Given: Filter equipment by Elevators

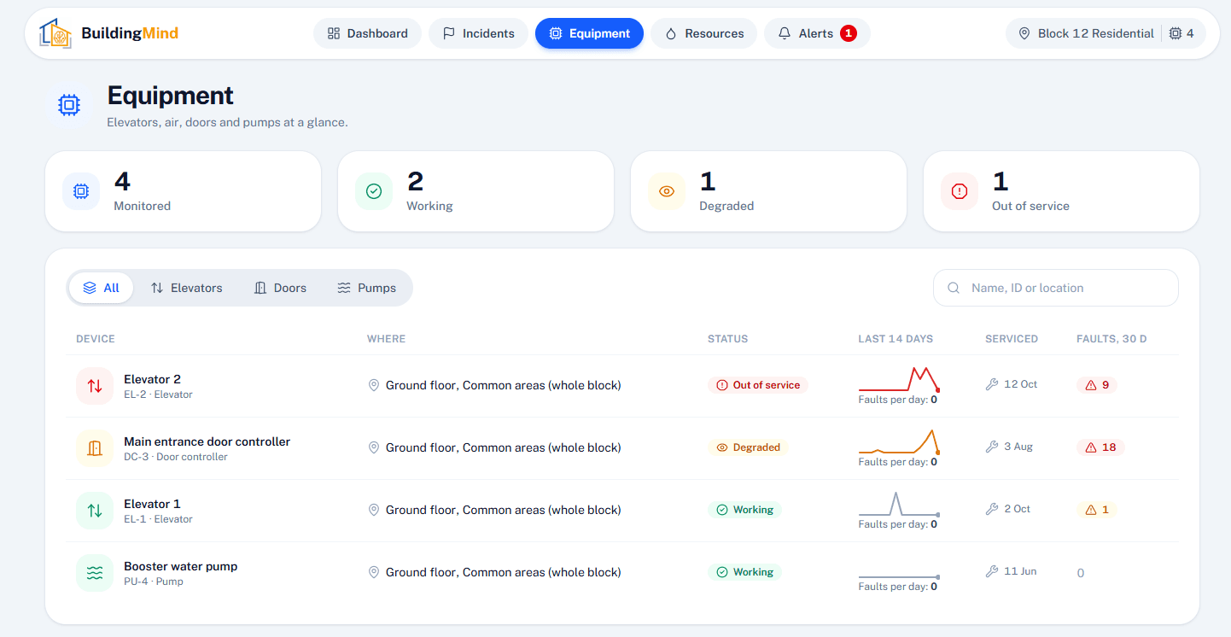Looking at the screenshot, I should point(186,288).
